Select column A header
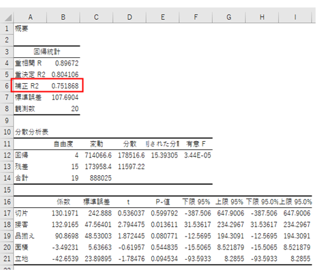This screenshot has height=278, width=319. click(30, 17)
